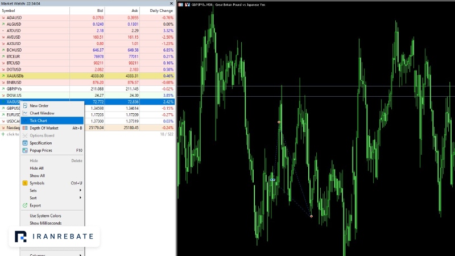Click BTCEUR ask value 77011
Viewport: 455px width, 256px height.
134,56
